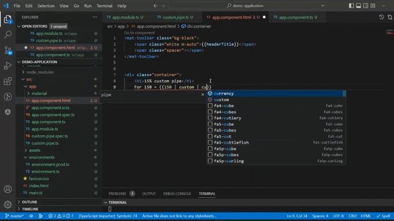
Task: Go back with the left arrow navigation
Action: pyautogui.click(x=156, y=6)
